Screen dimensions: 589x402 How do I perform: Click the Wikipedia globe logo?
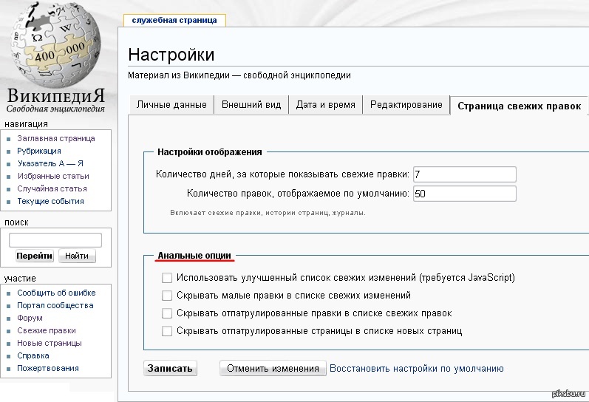click(x=56, y=46)
